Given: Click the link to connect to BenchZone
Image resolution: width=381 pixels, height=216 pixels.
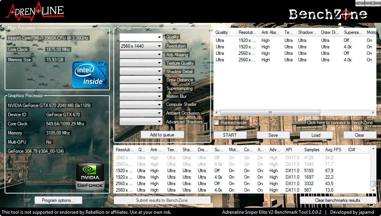Looking at the screenshot, I should coord(340,123).
